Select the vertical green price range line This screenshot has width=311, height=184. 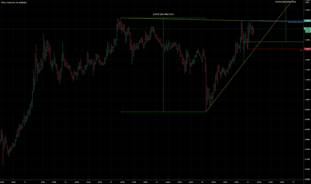coord(163,65)
